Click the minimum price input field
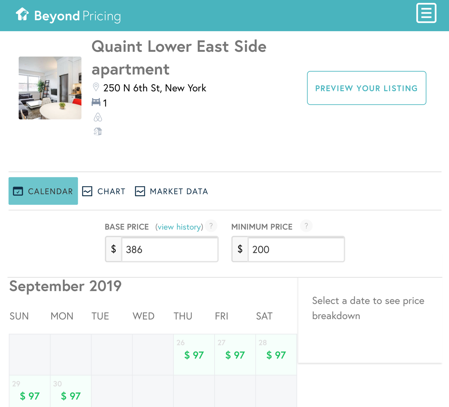 pos(296,249)
